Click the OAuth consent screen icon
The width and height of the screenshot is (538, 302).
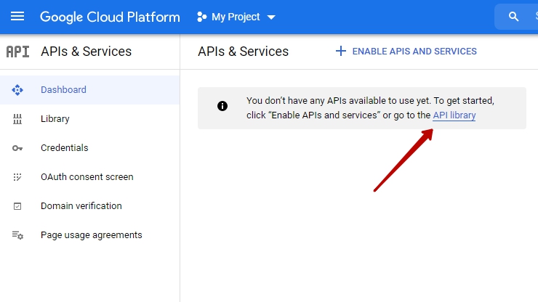coord(17,177)
